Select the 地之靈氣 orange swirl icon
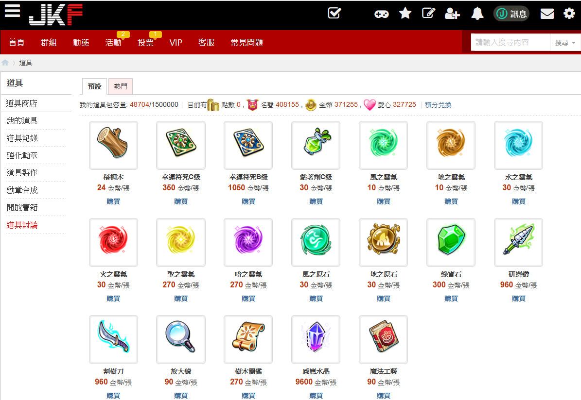This screenshot has height=400, width=581. [x=451, y=146]
